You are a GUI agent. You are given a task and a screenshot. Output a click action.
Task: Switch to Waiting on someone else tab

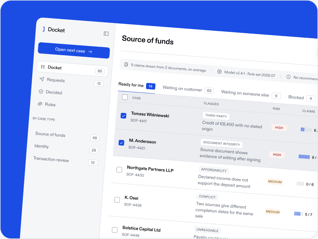tap(251, 94)
